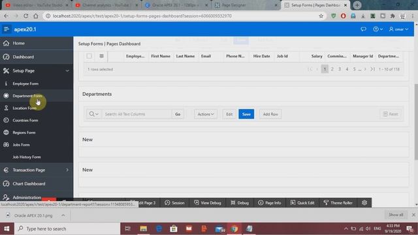
Task: Click the Hire Date column header
Action: tap(261, 56)
